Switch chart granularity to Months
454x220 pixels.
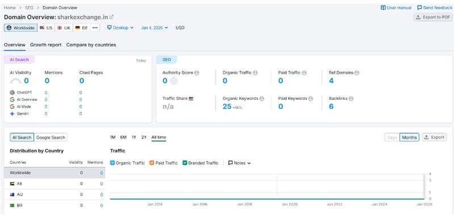pyautogui.click(x=409, y=137)
